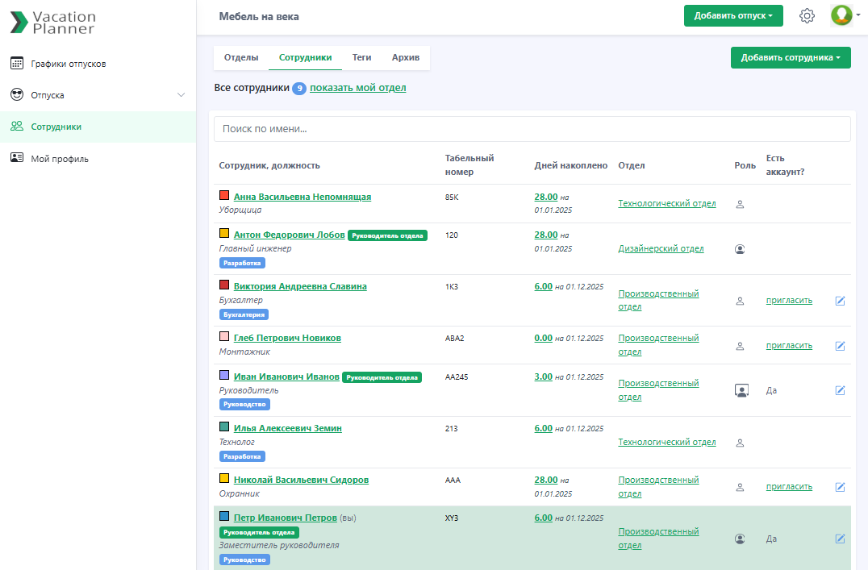Viewport: 868px width, 570px height.
Task: Open the Теги tab
Action: 361,58
